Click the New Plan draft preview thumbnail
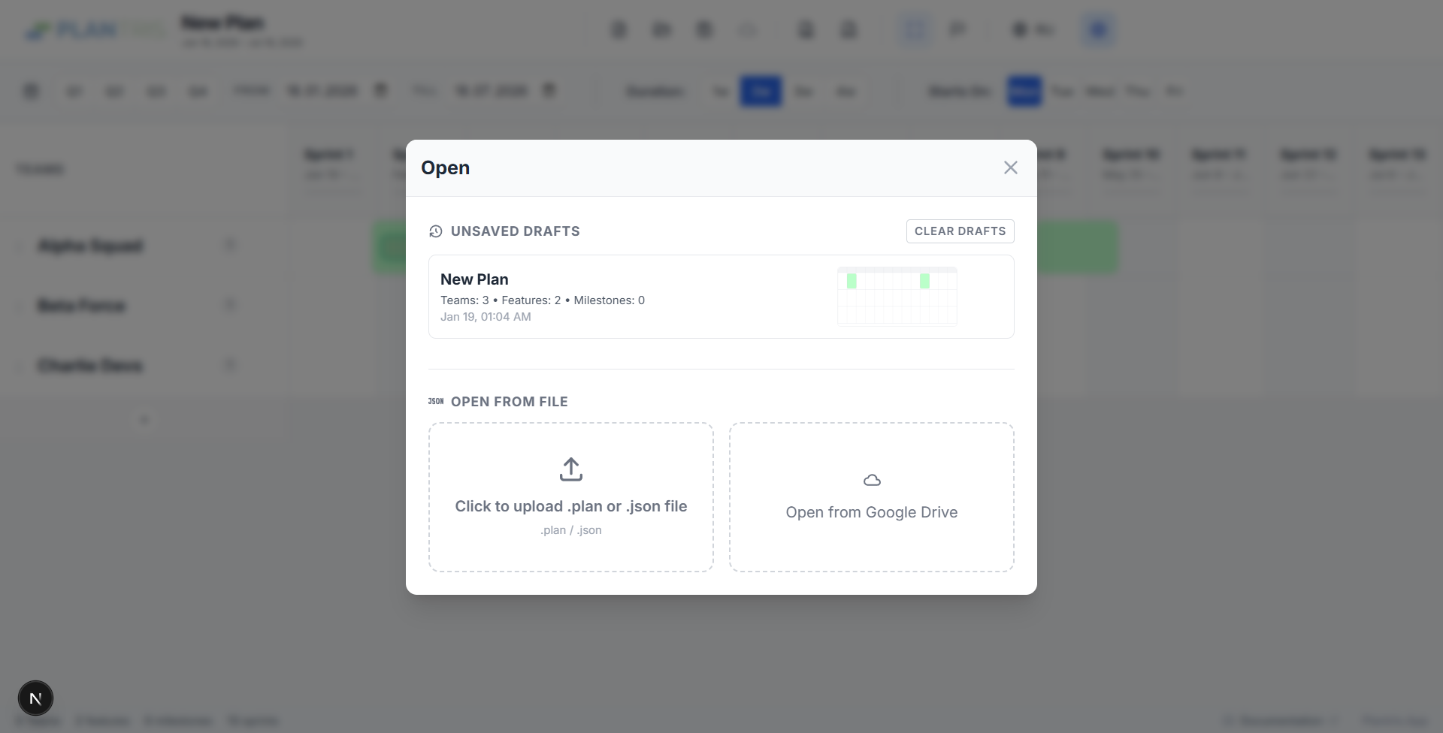Screen dimensions: 1443x733 pos(897,297)
